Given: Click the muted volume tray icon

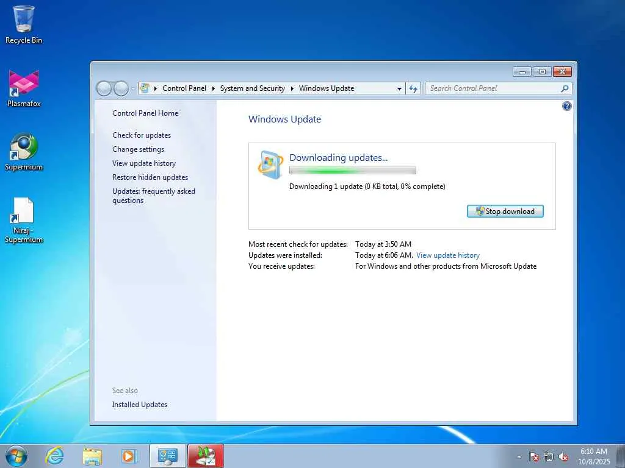Looking at the screenshot, I should pyautogui.click(x=563, y=456).
